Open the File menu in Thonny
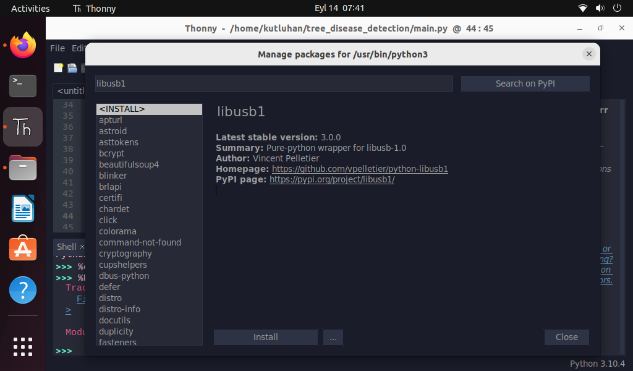Image resolution: width=633 pixels, height=371 pixels. [57, 48]
